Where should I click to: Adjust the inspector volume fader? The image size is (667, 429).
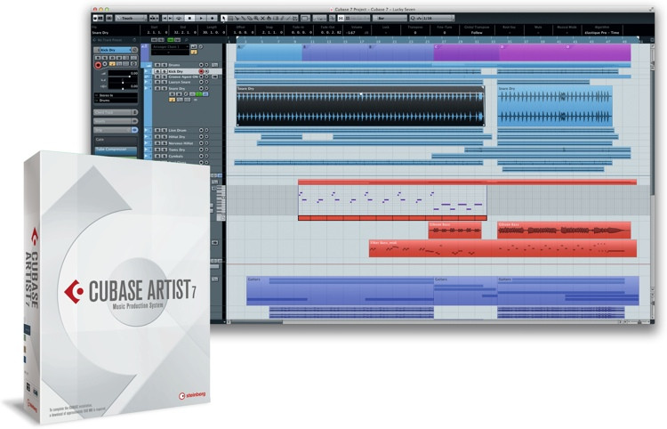point(130,77)
